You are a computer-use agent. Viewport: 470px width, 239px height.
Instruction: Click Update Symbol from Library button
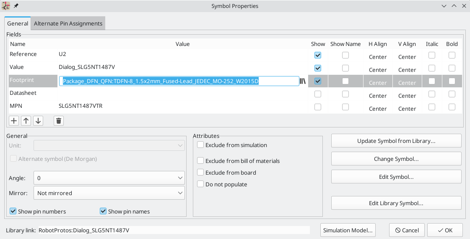point(396,141)
